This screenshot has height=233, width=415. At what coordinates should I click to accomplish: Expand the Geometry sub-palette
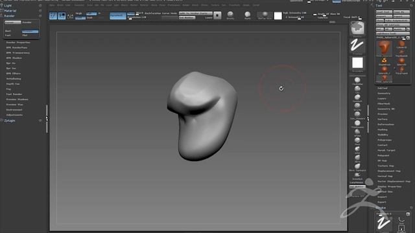384,93
